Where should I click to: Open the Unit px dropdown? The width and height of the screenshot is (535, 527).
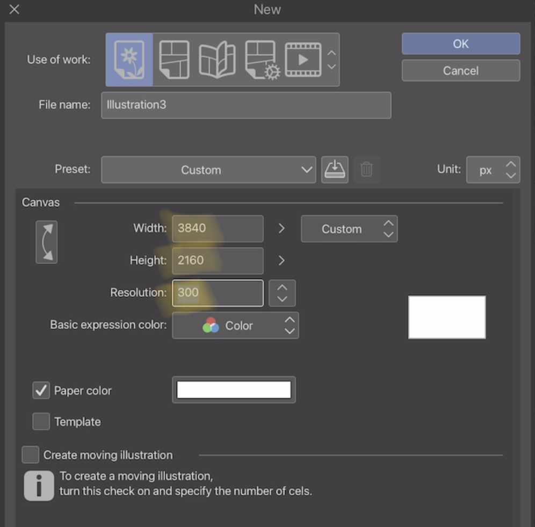click(493, 170)
